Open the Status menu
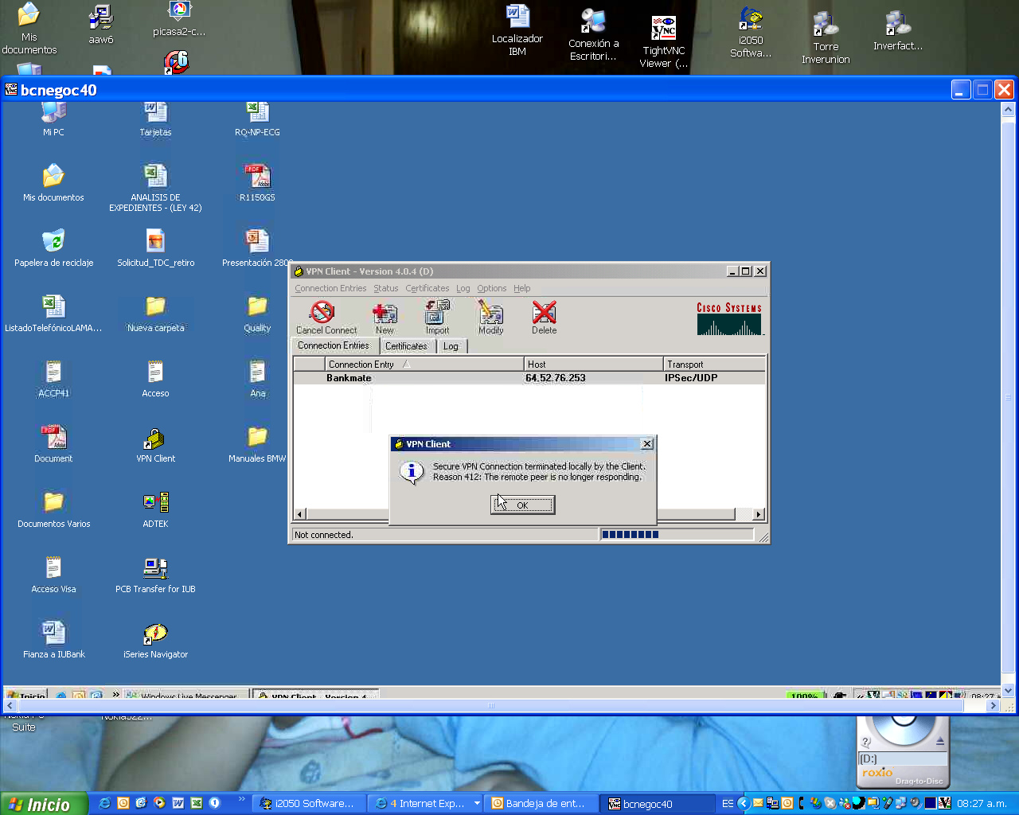The height and width of the screenshot is (815, 1019). point(386,288)
